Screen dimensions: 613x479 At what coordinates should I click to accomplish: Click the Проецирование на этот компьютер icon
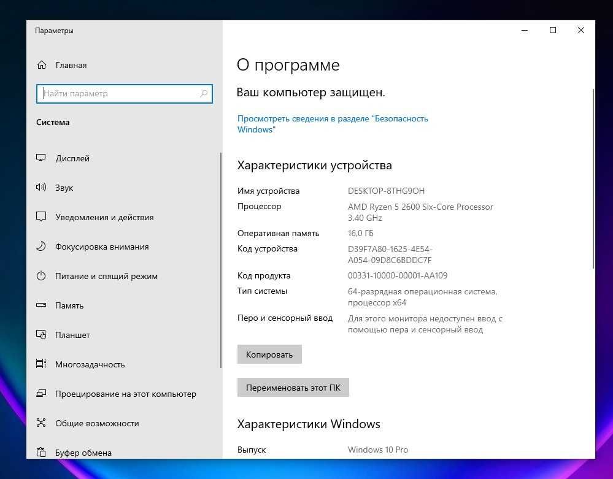coord(41,393)
